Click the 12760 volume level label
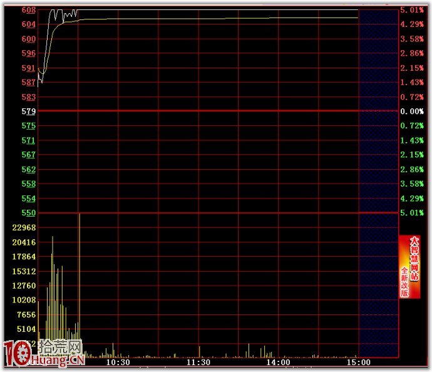The width and height of the screenshot is (432, 372). [24, 286]
